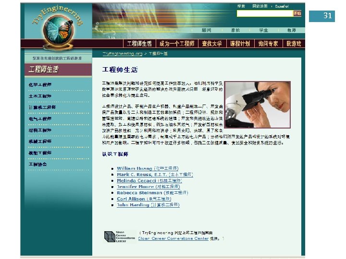
Task: Open the 询问专家 menu item
Action: tap(268, 44)
